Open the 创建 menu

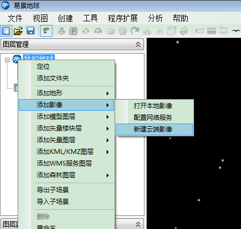click(x=65, y=18)
